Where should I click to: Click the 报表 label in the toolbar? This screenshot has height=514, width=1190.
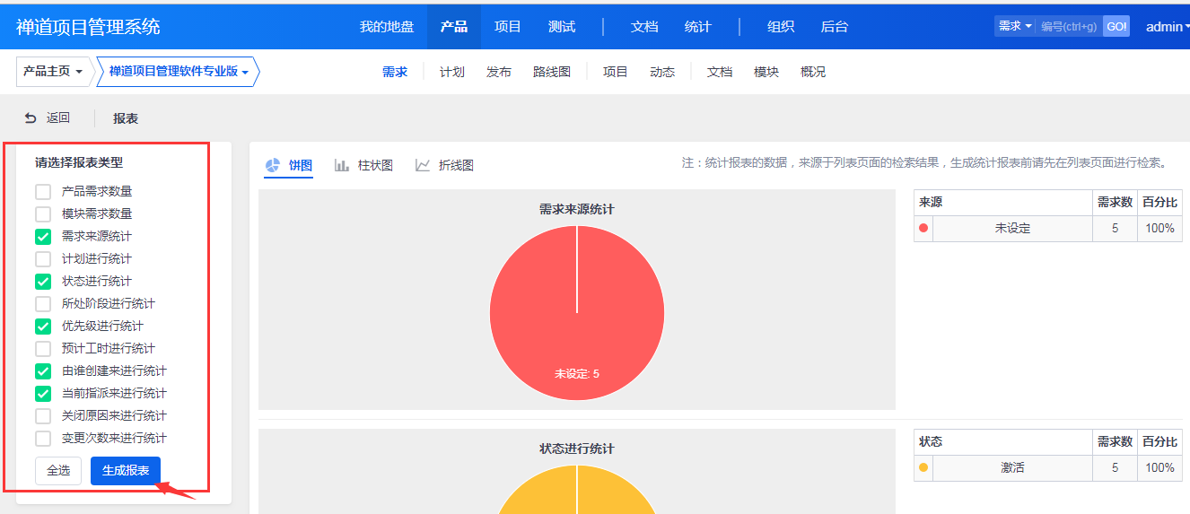tap(126, 118)
